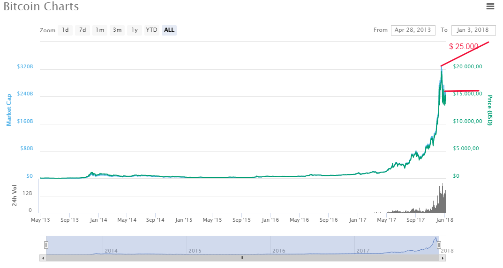
Task: Click the $160B market cap label
Action: click(25, 121)
